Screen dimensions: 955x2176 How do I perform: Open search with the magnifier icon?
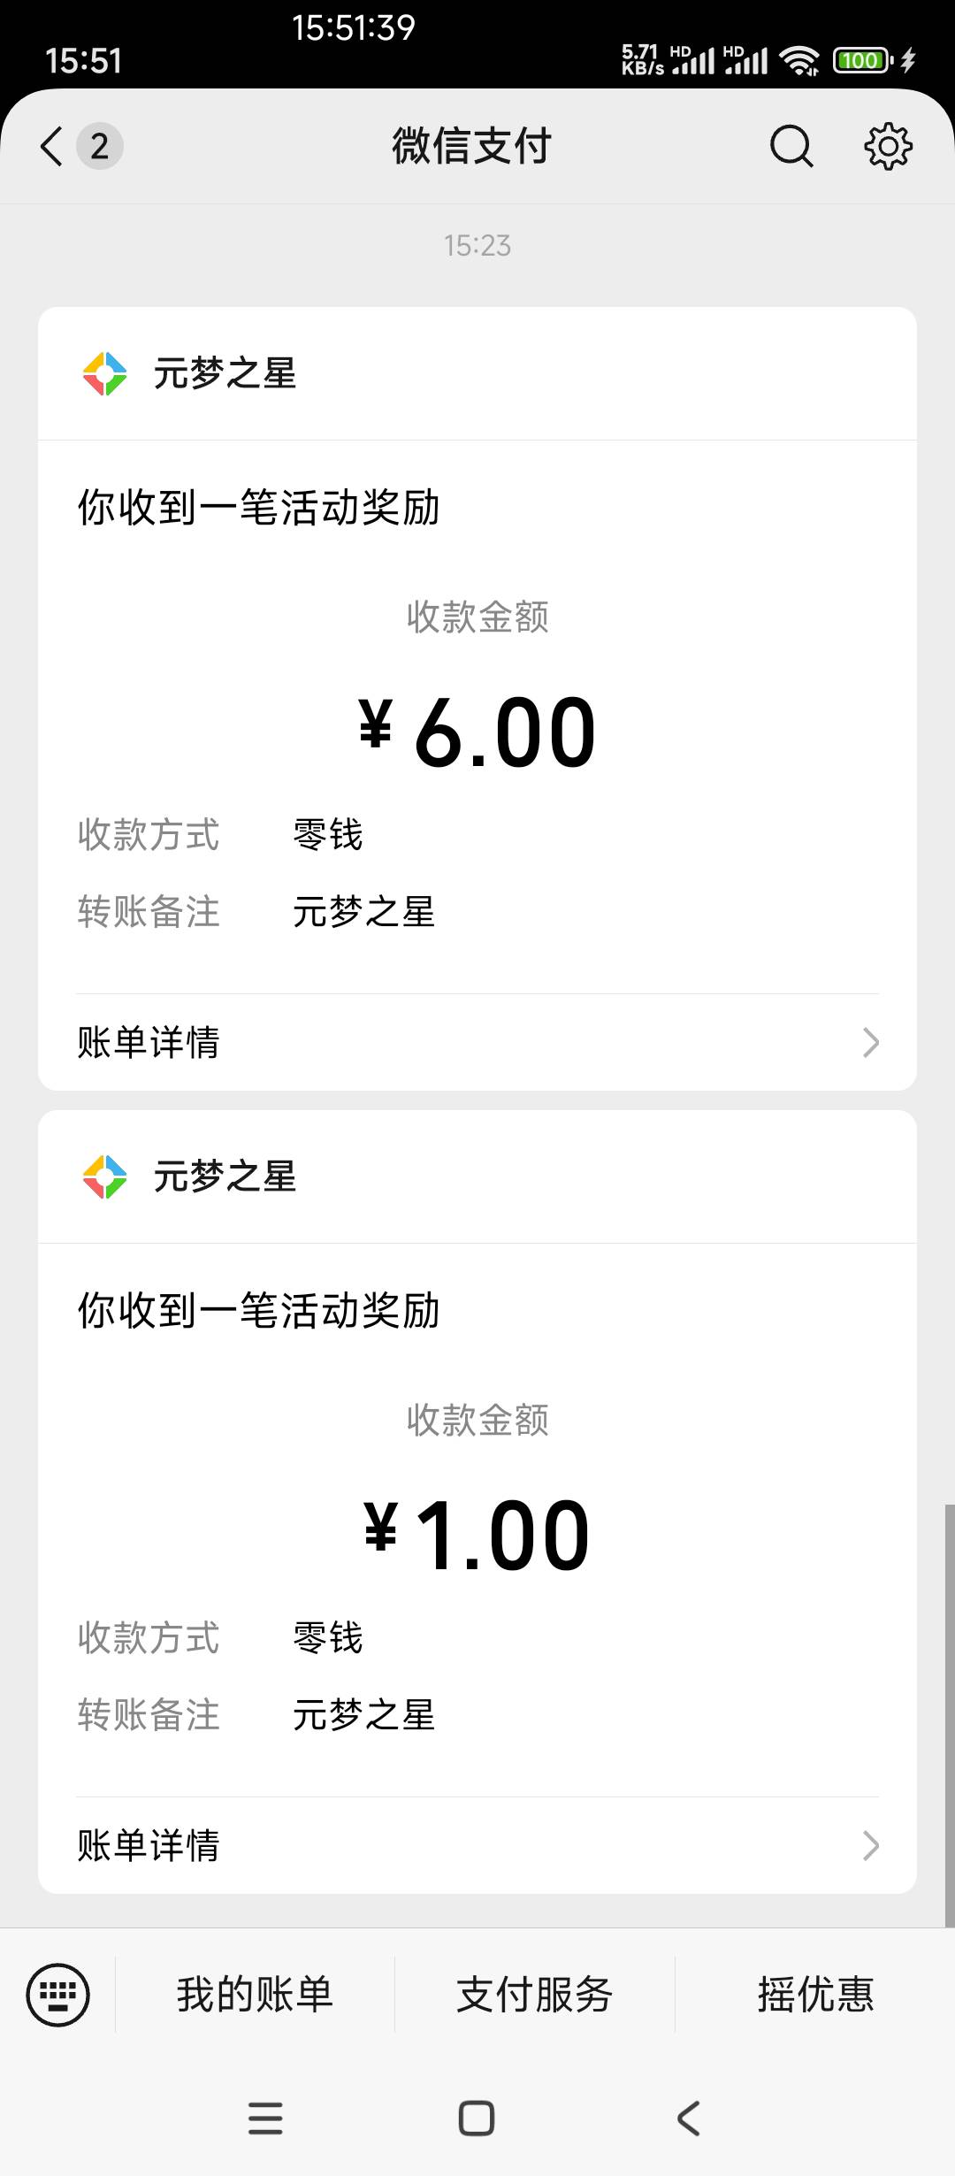tap(791, 146)
